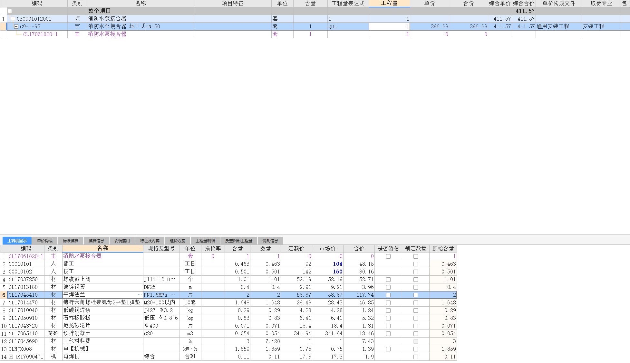The image size is (630, 363).
Task: Select 螺纹截止阀 material name
Action: point(103,279)
